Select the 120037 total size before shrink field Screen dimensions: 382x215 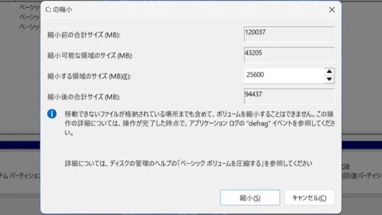[289, 34]
